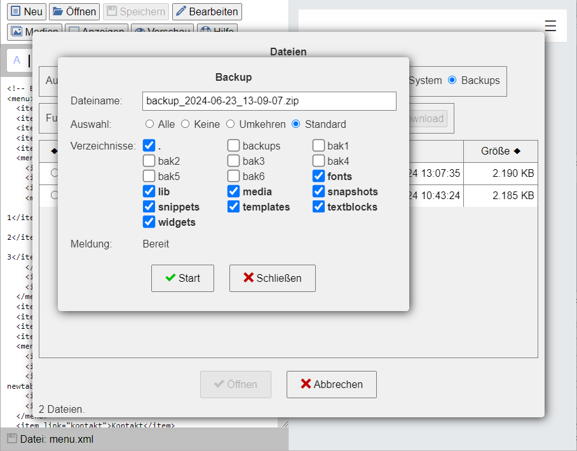
Task: Tick the bak1 directory checkbox
Action: pos(318,146)
